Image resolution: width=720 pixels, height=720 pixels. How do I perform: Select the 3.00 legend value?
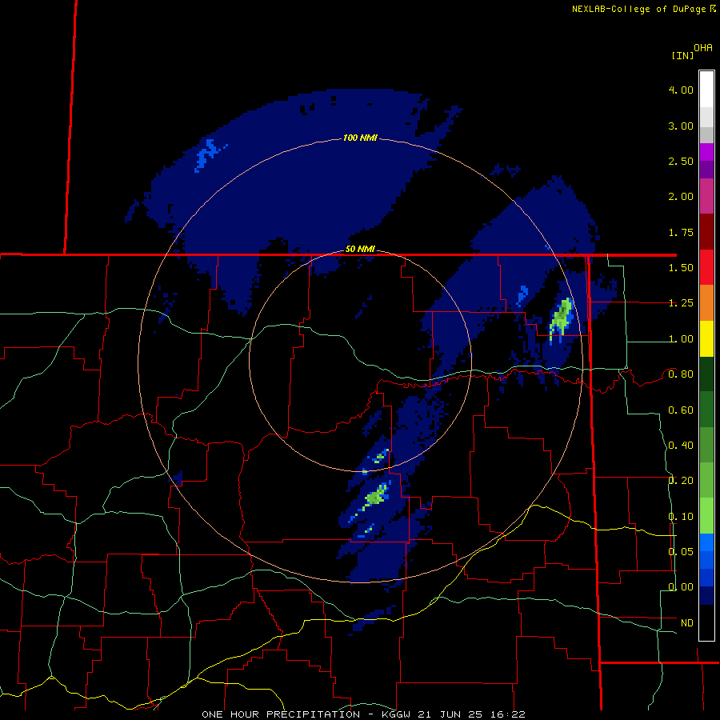681,126
